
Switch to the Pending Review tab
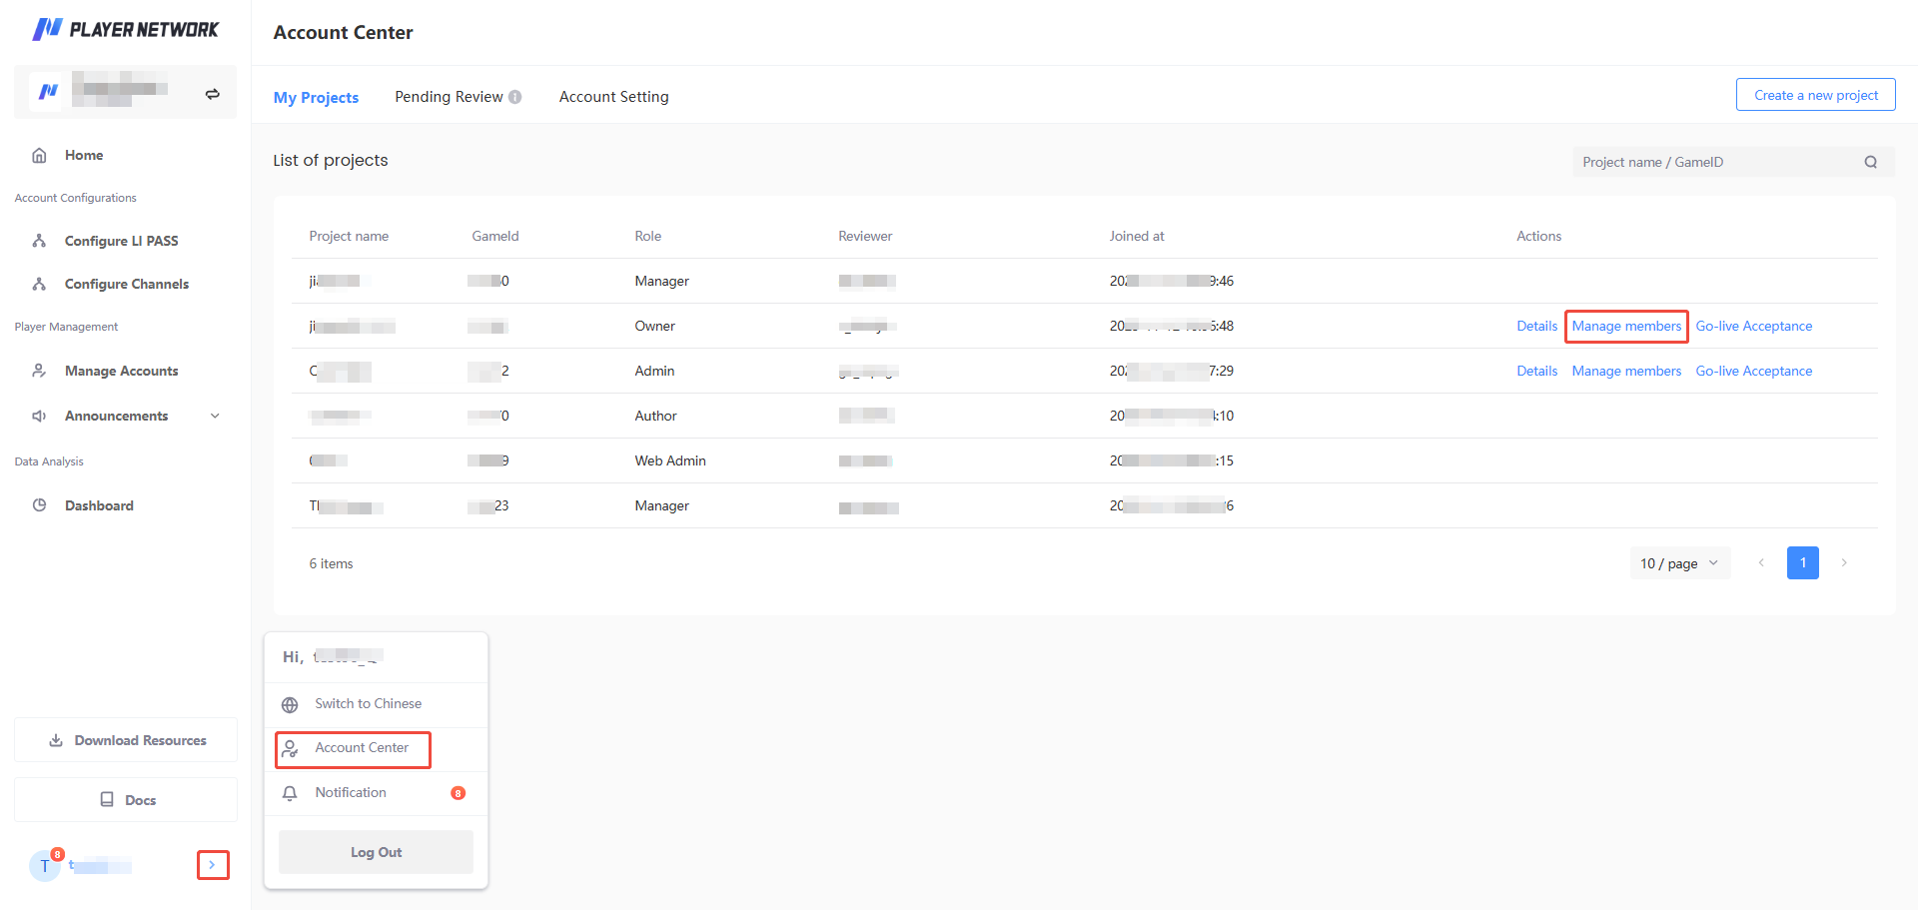pos(449,97)
